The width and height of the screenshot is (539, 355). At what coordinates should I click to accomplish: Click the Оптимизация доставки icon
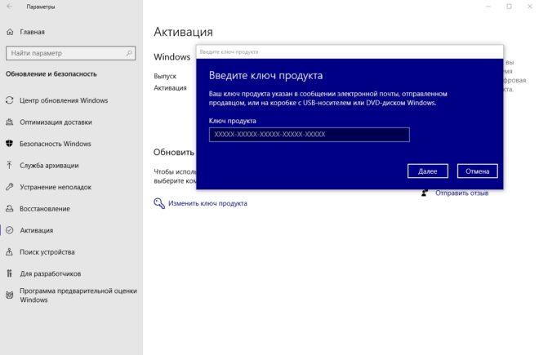[10, 122]
